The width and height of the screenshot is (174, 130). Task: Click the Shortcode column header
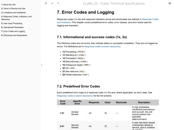click(121, 102)
